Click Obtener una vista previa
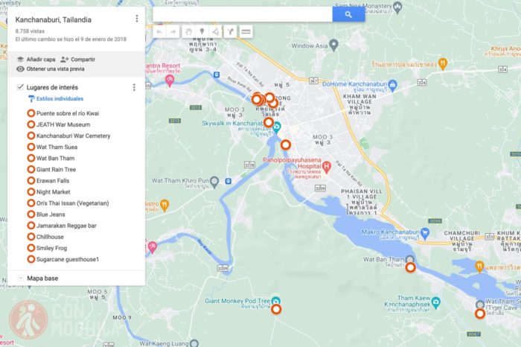This screenshot has height=347, width=521. coord(51,69)
